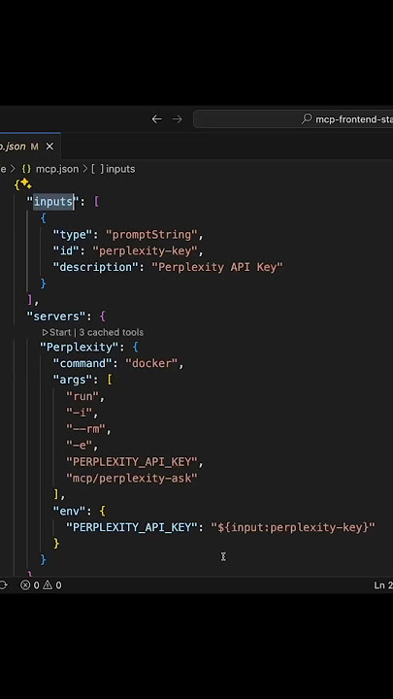
Task: Click the "Perplexity" server name key
Action: click(x=77, y=347)
